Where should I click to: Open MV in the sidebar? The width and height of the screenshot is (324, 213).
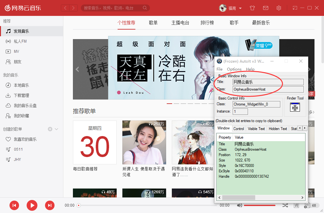(x=32, y=52)
